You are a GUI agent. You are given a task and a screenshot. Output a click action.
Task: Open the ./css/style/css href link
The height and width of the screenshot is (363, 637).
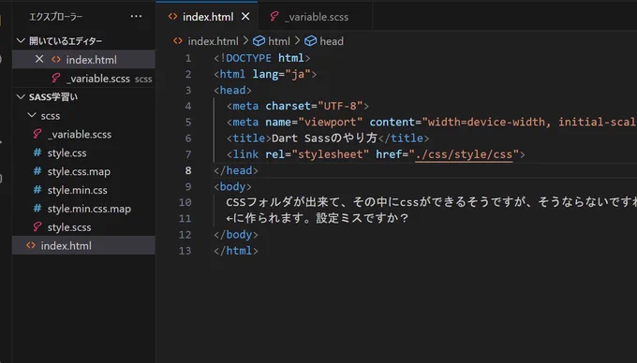[464, 154]
